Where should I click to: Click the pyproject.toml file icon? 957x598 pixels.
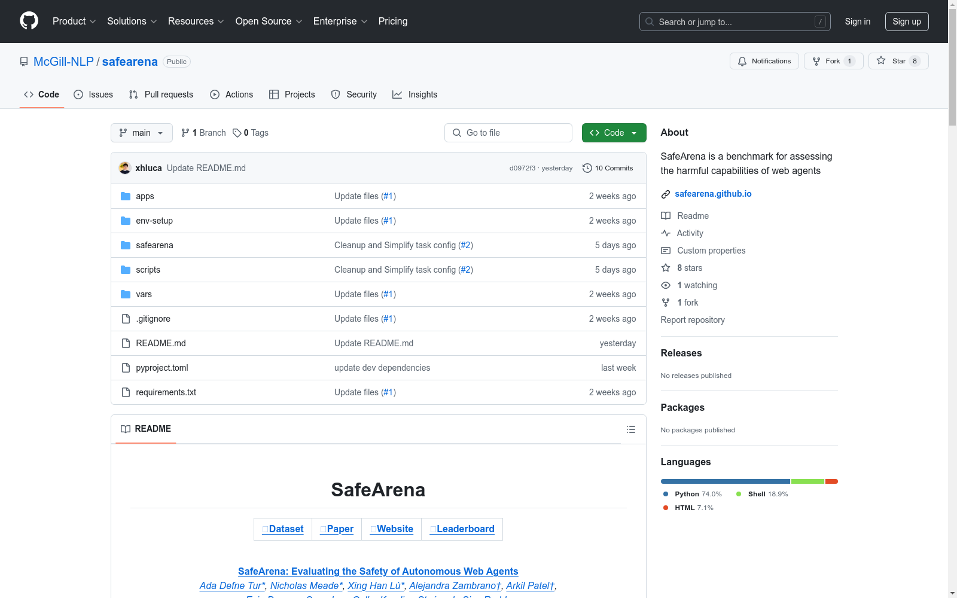pyautogui.click(x=126, y=368)
